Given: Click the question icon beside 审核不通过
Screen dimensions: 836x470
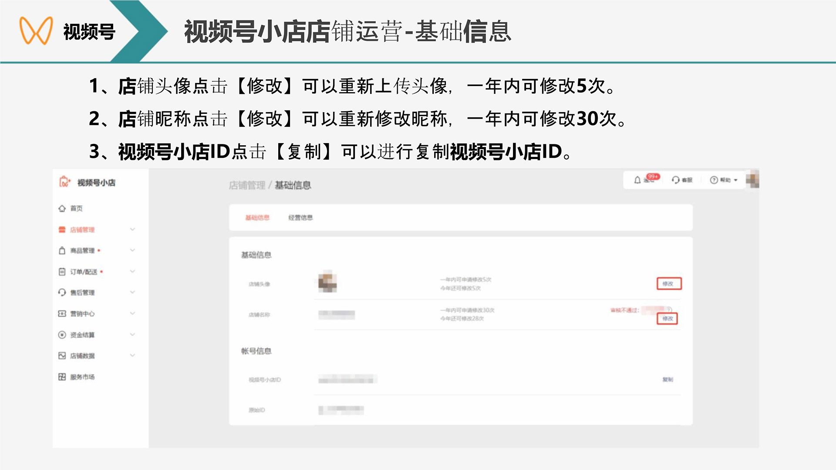Looking at the screenshot, I should (669, 310).
